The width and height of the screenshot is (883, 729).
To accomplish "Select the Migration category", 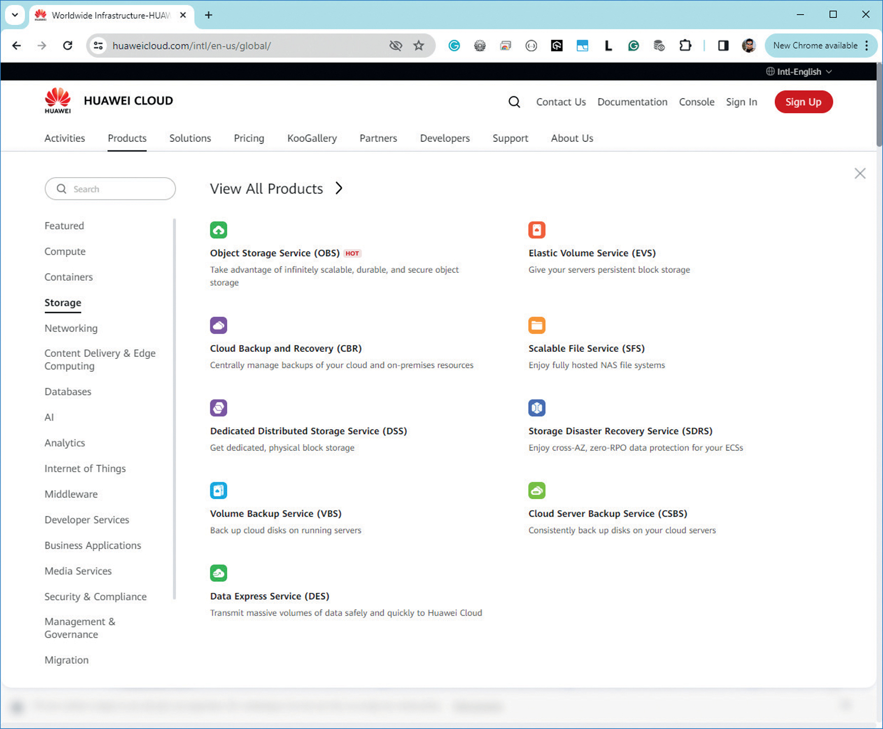I will click(x=66, y=660).
